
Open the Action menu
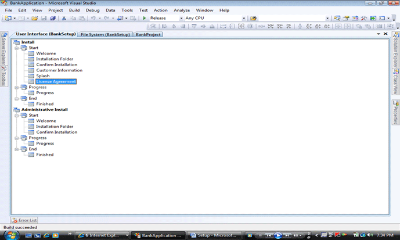pos(160,10)
